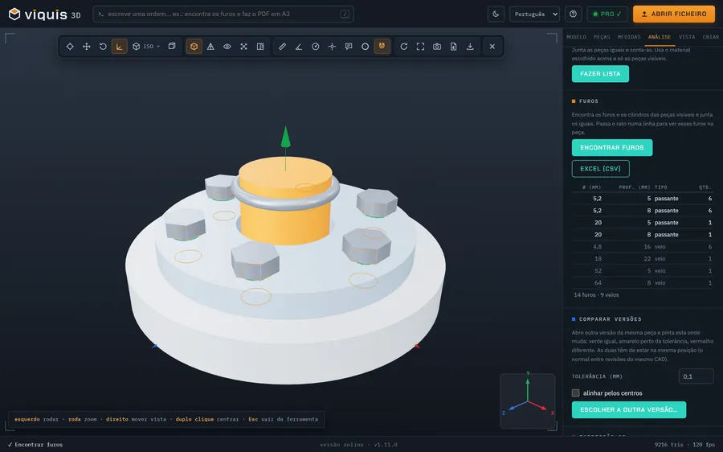Viewport: 723px width, 452px height.
Task: Click the green Y axis on view gizmo
Action: tap(528, 388)
